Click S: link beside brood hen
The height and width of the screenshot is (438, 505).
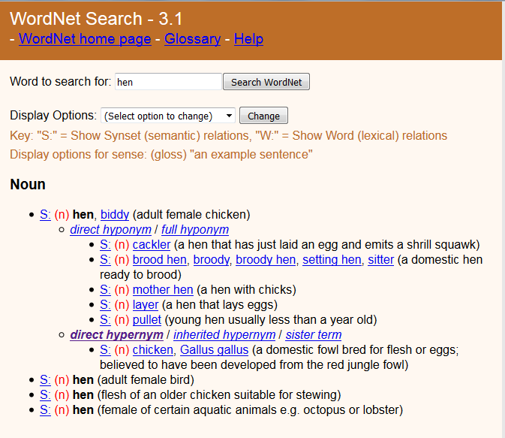pyautogui.click(x=105, y=260)
